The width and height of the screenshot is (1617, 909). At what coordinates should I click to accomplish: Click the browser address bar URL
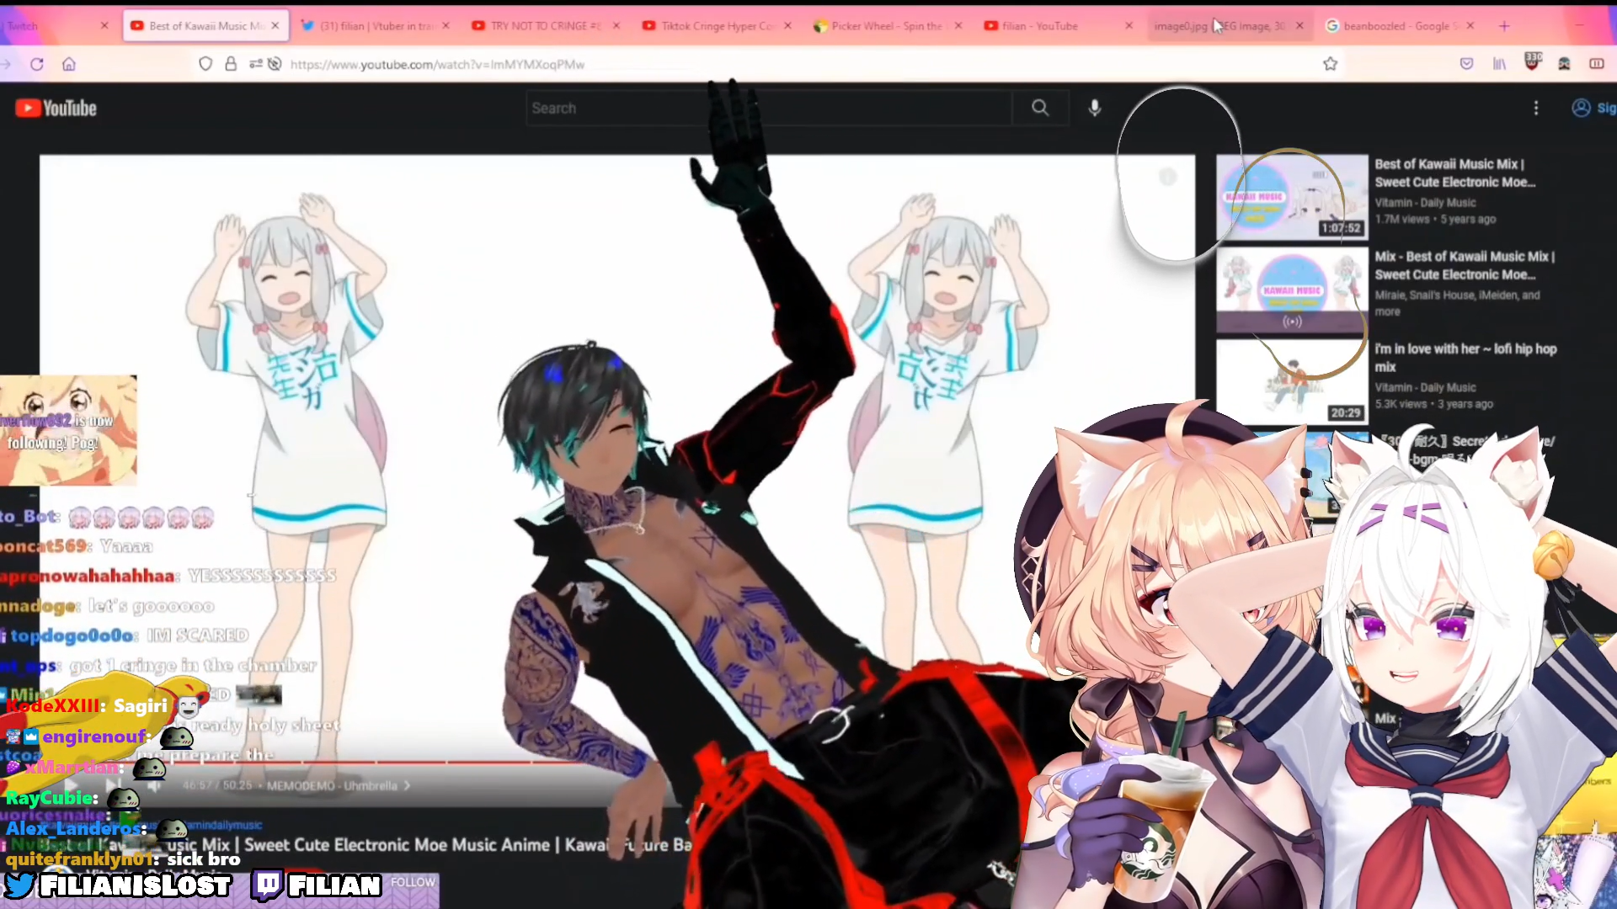437,64
